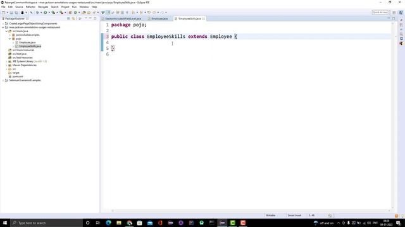Click the Smart Insert status entry
This screenshot has width=405, height=227.
point(294,216)
